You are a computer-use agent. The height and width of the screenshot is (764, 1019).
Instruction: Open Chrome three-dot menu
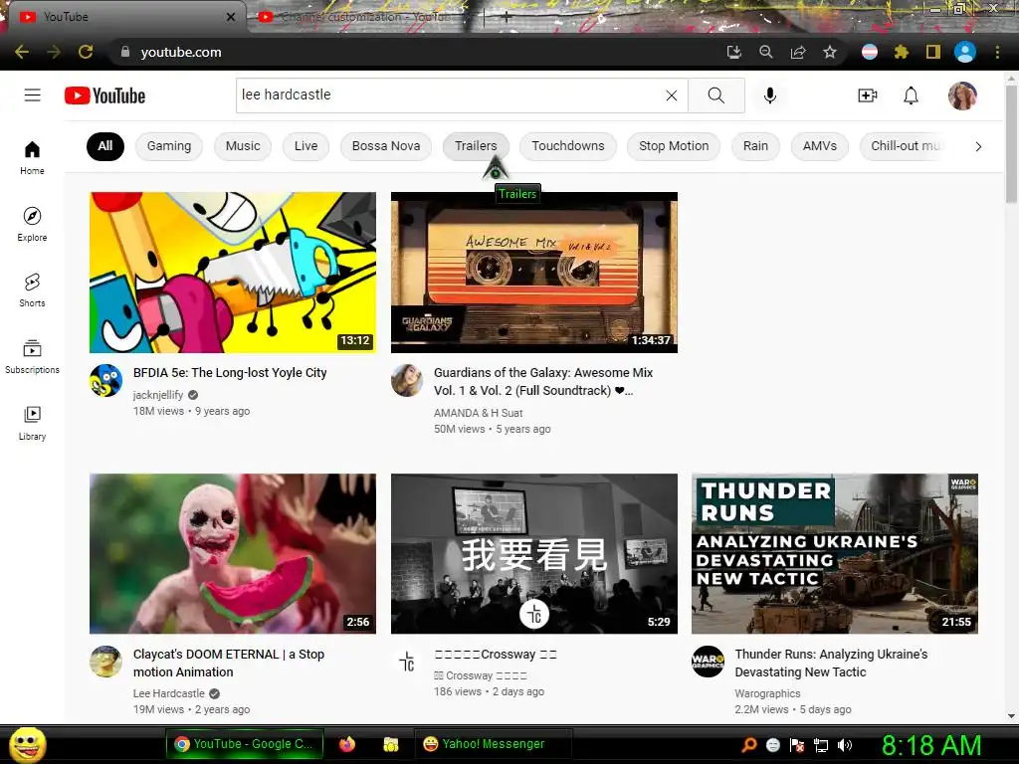[x=997, y=52]
